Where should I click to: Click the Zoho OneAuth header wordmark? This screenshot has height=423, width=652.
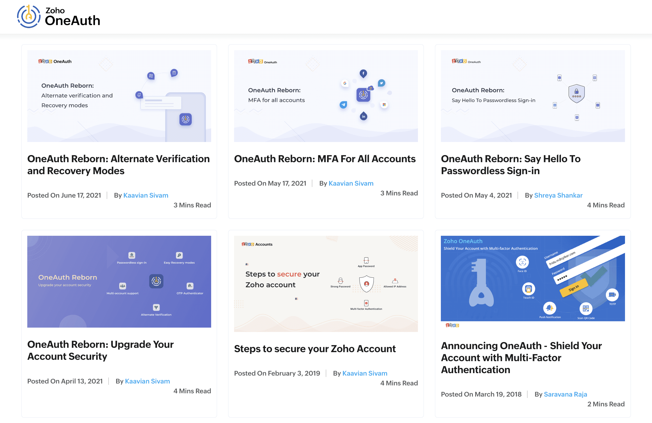pos(73,17)
